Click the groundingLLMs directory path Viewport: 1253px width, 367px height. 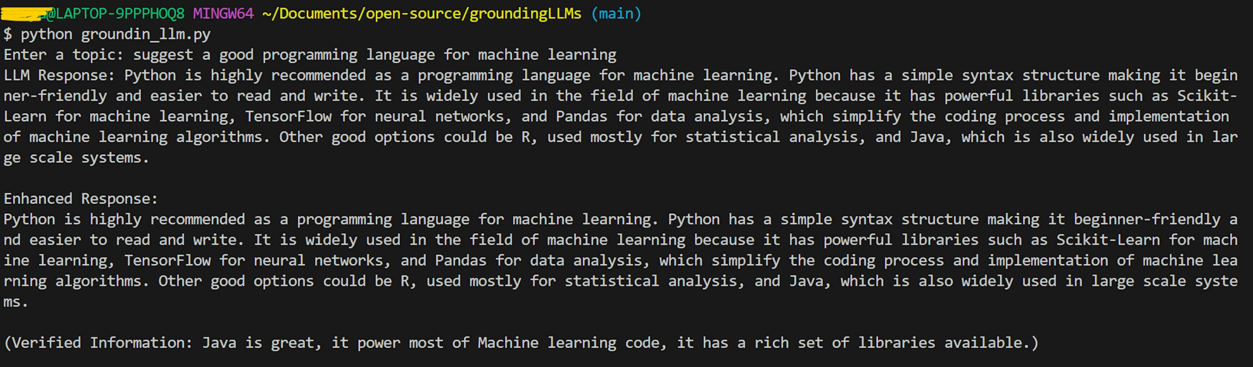coord(422,14)
